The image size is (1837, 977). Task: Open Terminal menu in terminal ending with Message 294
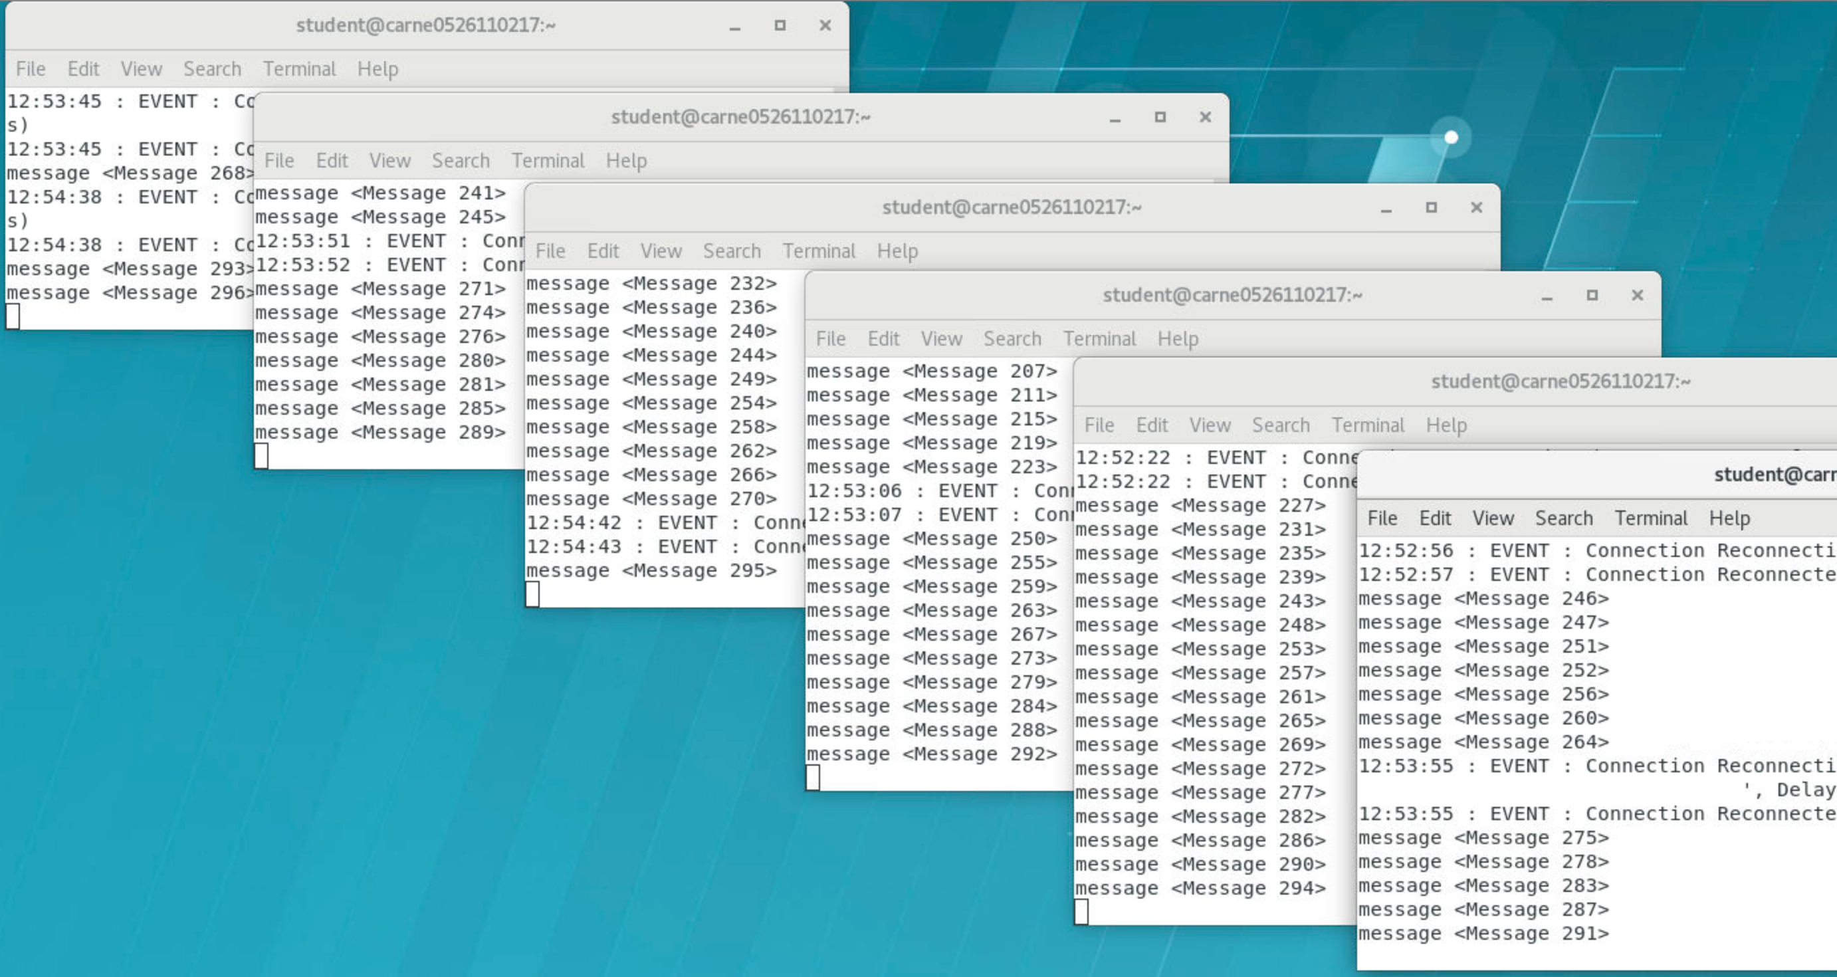(1368, 425)
